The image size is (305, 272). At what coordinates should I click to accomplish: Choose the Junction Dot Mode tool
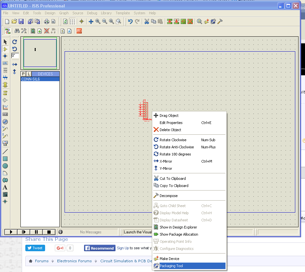click(5, 56)
